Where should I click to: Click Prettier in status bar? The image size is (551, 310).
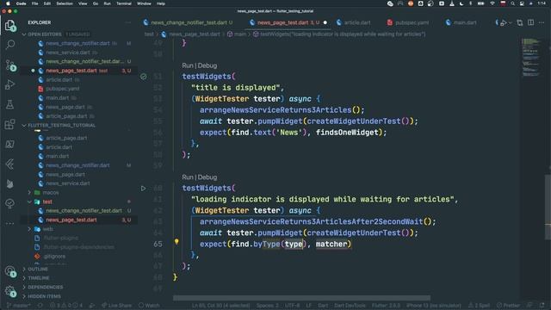tap(509, 306)
